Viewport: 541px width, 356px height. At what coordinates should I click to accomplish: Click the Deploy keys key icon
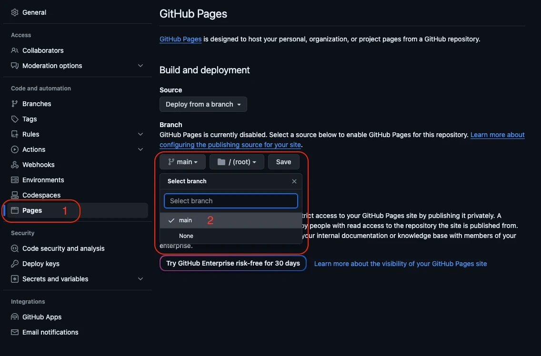(x=14, y=264)
